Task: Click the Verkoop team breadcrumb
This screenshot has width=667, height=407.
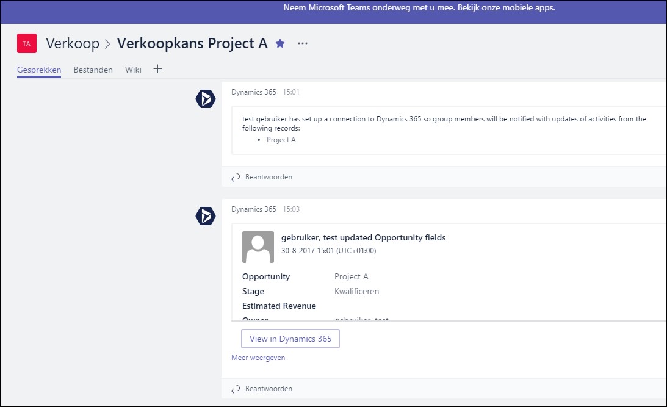Action: 73,43
